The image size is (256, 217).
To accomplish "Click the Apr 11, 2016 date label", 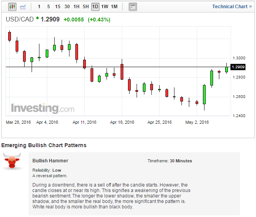I will 84,122.
